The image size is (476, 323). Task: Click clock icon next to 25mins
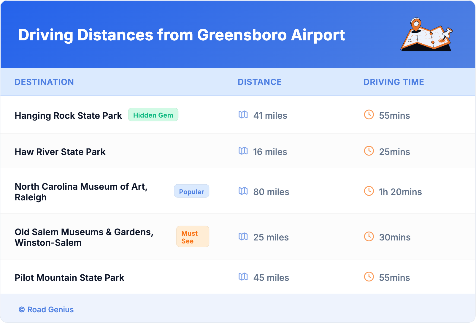point(369,151)
